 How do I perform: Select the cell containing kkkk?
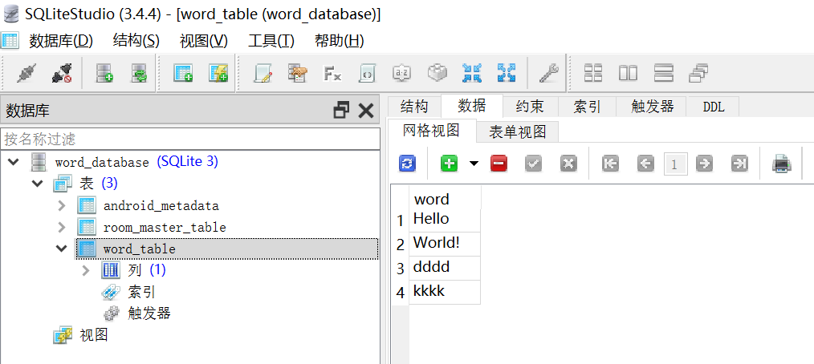point(445,292)
